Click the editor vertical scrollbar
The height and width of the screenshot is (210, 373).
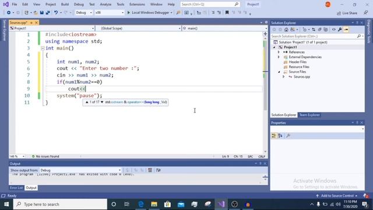(x=265, y=94)
